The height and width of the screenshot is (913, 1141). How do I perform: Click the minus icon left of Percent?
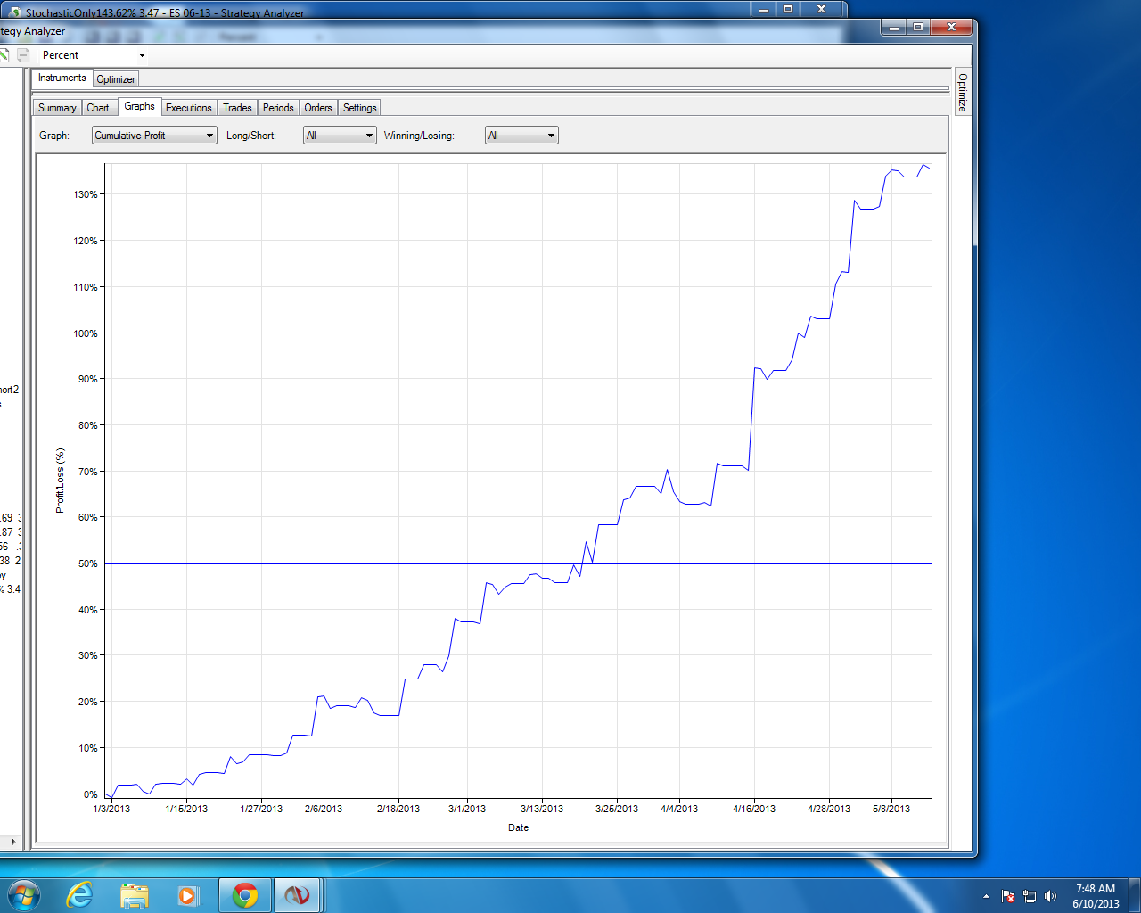(23, 55)
